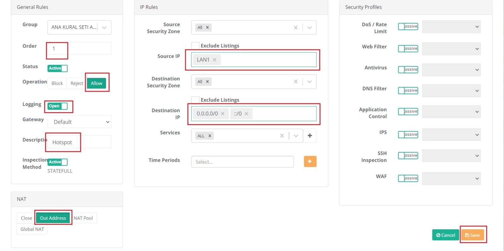Toggle the Status Active switch

(58, 68)
